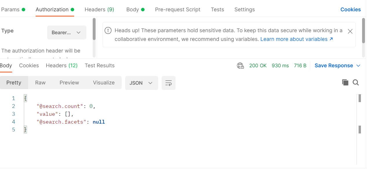Choose the Visualize response view

tap(104, 83)
